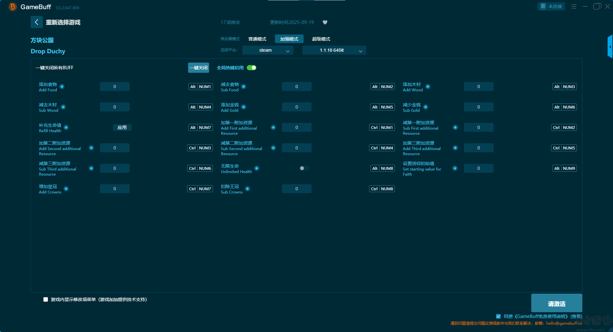613x332 pixels.
Task: Open the hamburger menu icon
Action: (x=574, y=6)
